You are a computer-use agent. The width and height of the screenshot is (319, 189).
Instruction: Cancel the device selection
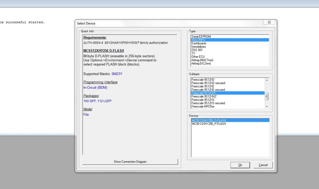[x=263, y=165]
